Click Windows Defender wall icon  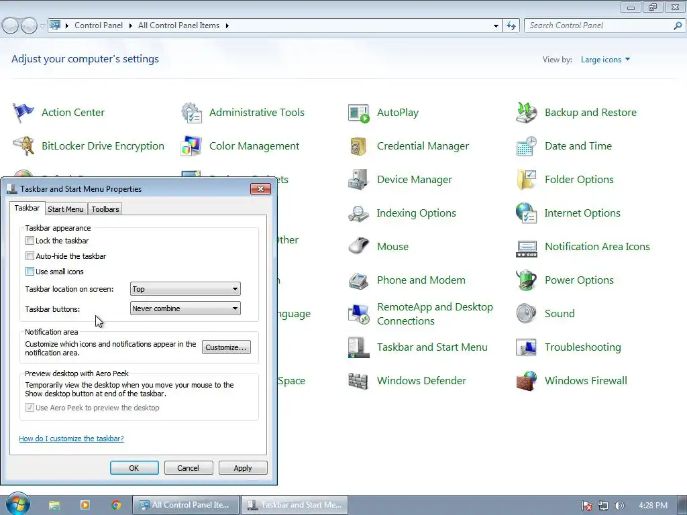click(359, 381)
